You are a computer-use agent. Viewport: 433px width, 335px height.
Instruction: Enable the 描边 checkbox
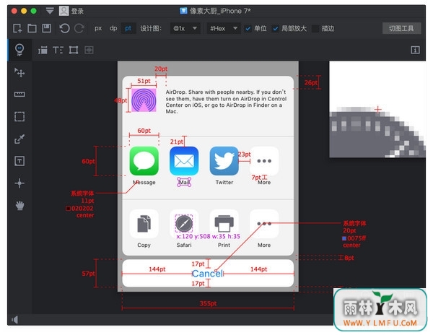(315, 28)
